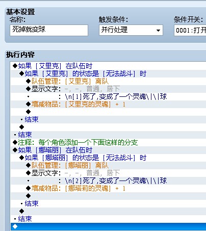Select the inner 结束 line of 娜塔丽 status condition
Image resolution: width=206 pixels, height=231 pixels.
pyautogui.click(x=108, y=203)
